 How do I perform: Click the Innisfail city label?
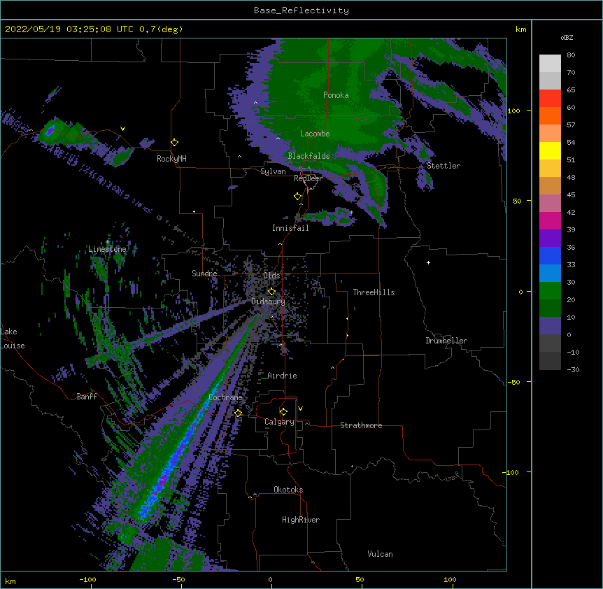point(290,228)
